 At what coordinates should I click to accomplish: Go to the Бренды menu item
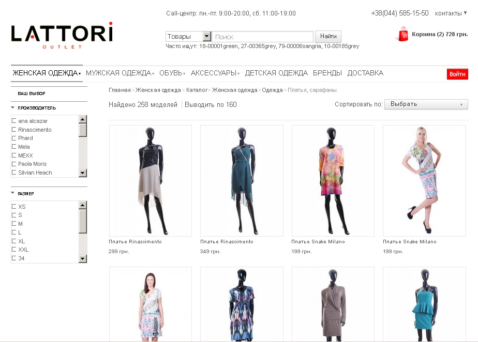[x=327, y=73]
